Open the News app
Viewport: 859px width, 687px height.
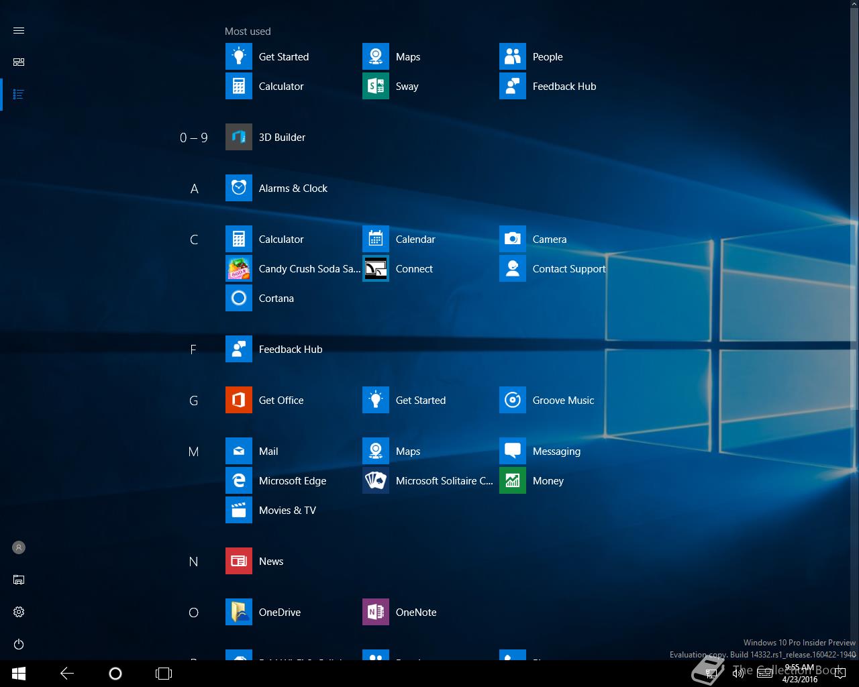293,562
